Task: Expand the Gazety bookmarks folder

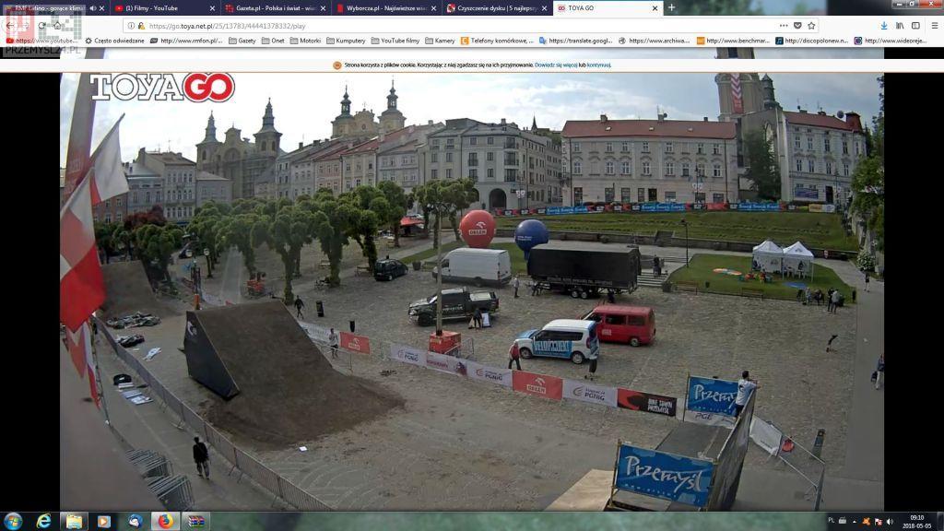Action: tap(242, 41)
